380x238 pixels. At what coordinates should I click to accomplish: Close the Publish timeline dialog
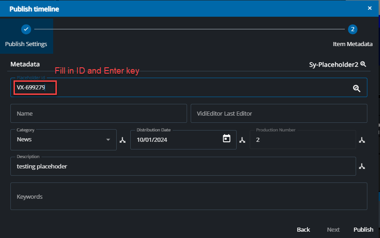tap(370, 8)
